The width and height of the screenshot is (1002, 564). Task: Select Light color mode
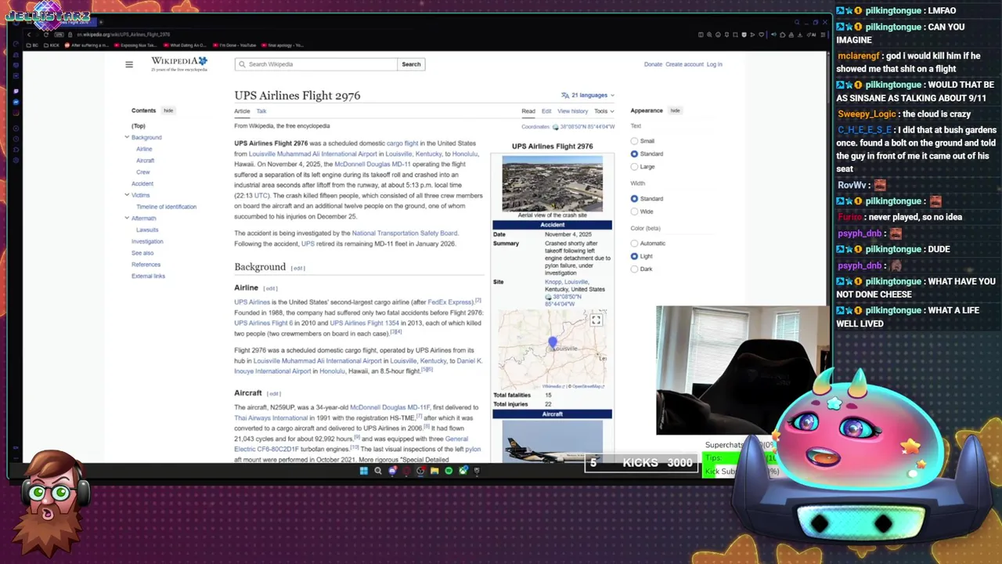pyautogui.click(x=634, y=256)
